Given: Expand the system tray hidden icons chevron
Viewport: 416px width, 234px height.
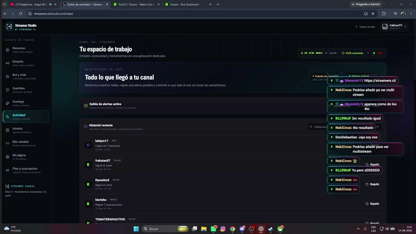Looking at the screenshot, I should 358,229.
